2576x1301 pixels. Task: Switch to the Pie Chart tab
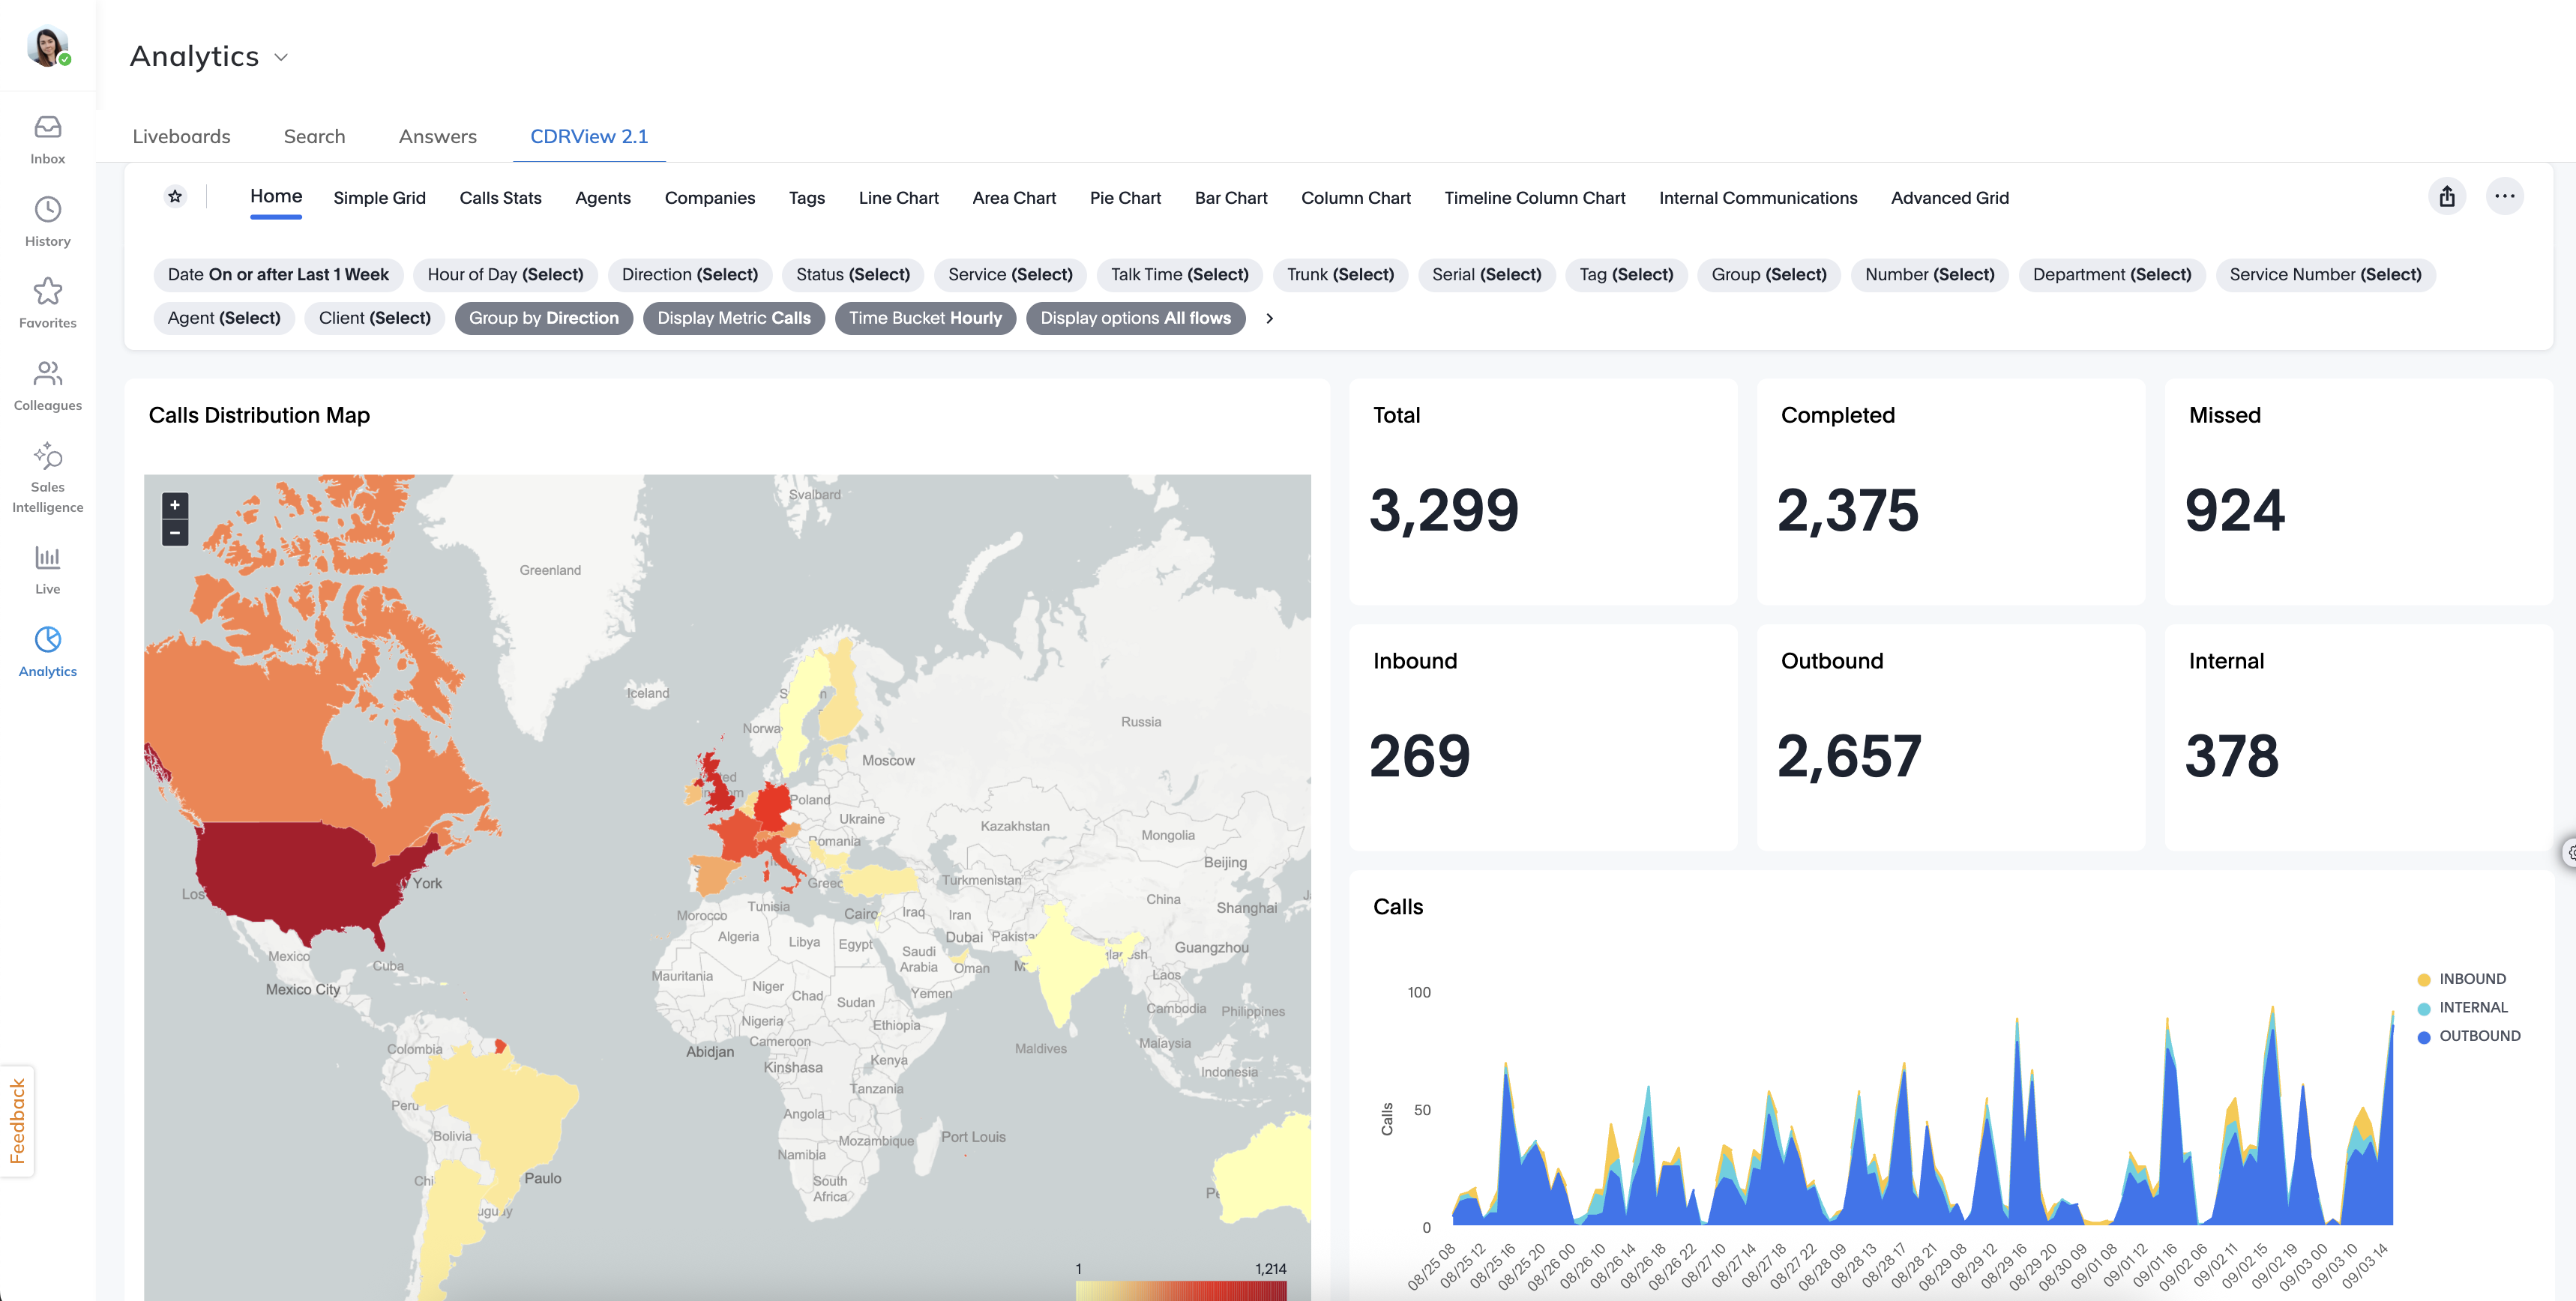pos(1125,197)
